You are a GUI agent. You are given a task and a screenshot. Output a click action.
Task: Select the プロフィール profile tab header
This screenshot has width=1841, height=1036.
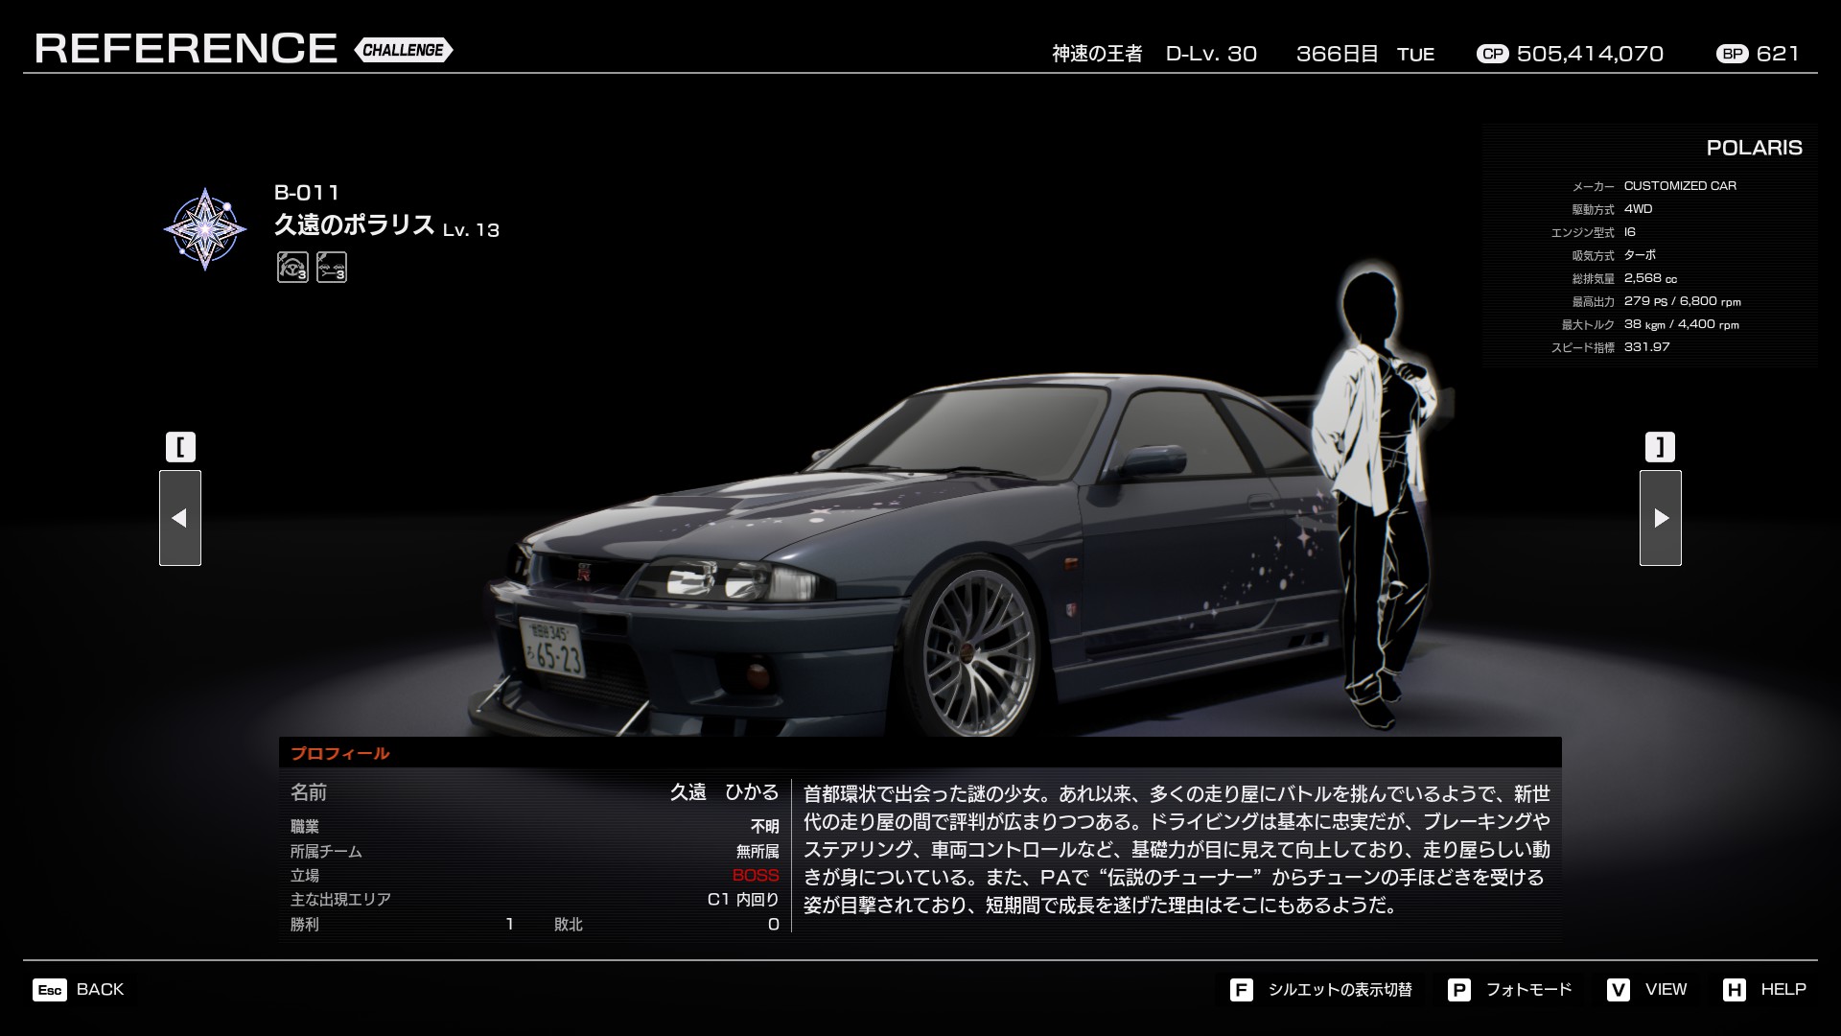[340, 753]
